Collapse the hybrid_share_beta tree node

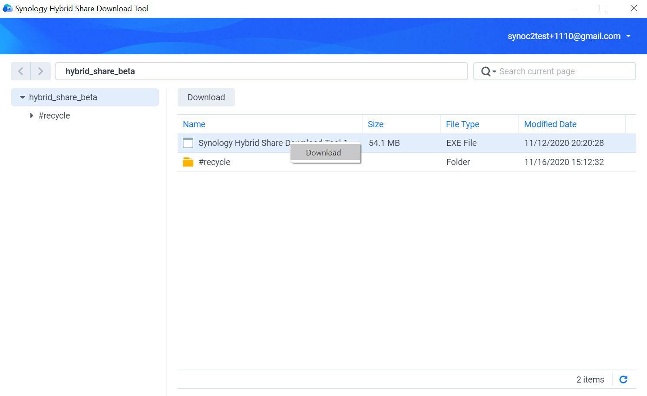click(x=23, y=97)
